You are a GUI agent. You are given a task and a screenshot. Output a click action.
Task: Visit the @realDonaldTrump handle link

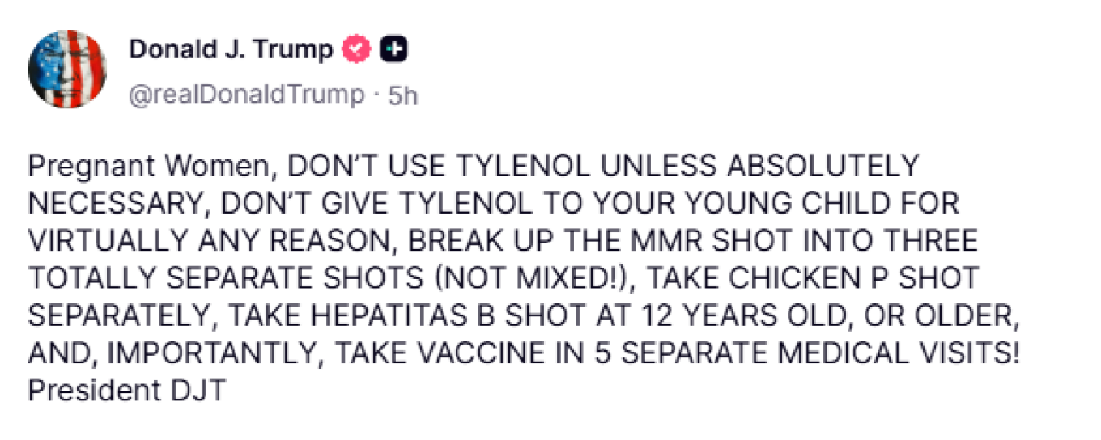coord(247,95)
